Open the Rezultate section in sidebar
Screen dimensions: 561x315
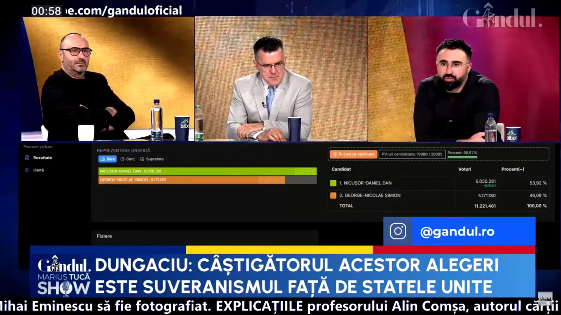pos(43,158)
